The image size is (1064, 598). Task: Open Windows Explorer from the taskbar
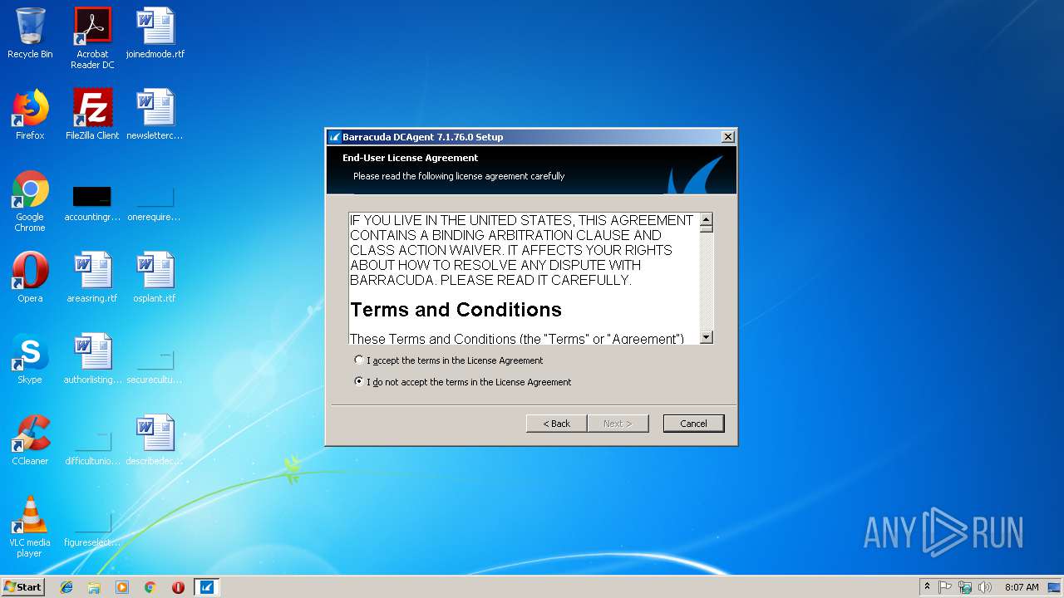pyautogui.click(x=94, y=587)
